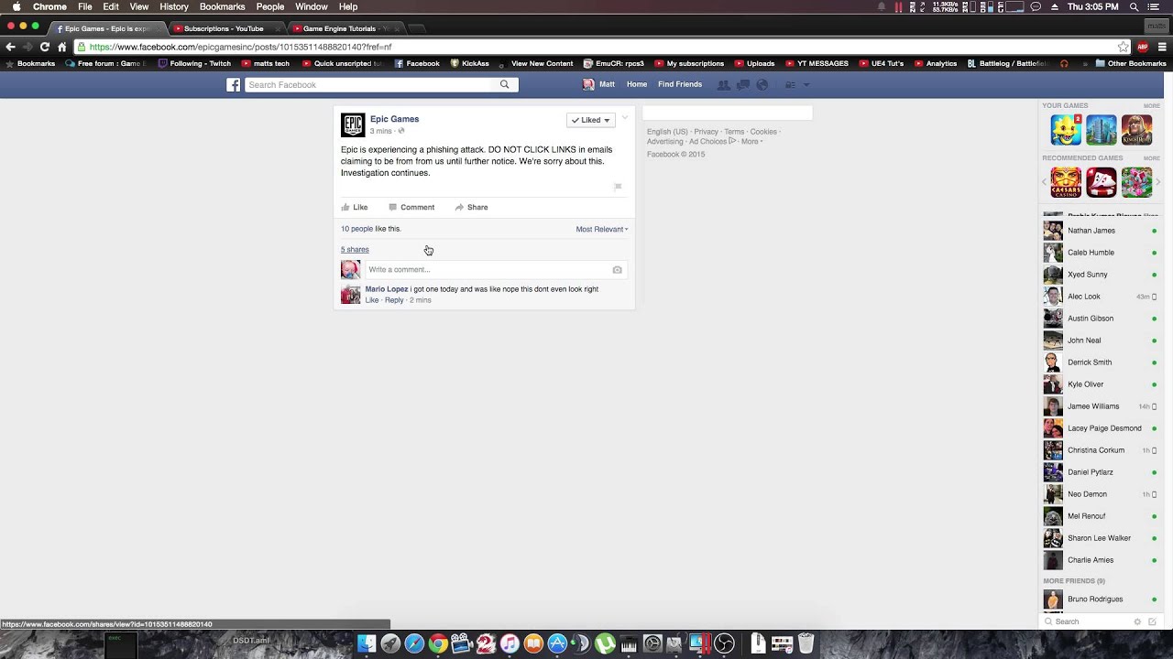Open uTorrent in the Dock

pyautogui.click(x=605, y=643)
